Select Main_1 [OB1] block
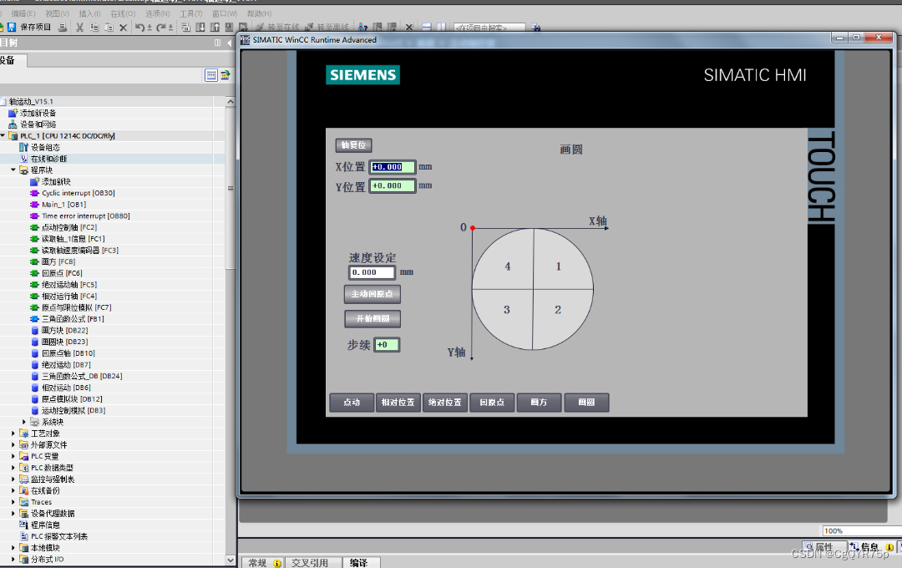The width and height of the screenshot is (902, 568). [x=63, y=205]
